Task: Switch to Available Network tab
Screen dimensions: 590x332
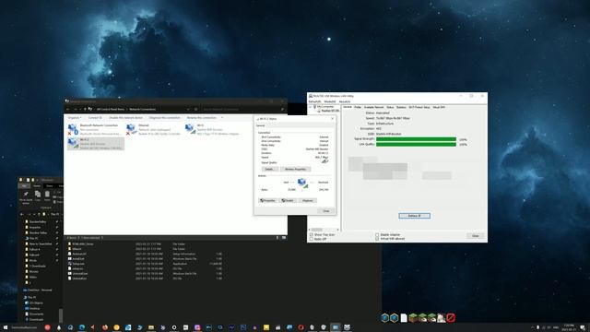Action: (373, 107)
